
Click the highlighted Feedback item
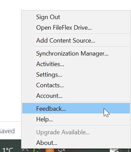point(76,108)
